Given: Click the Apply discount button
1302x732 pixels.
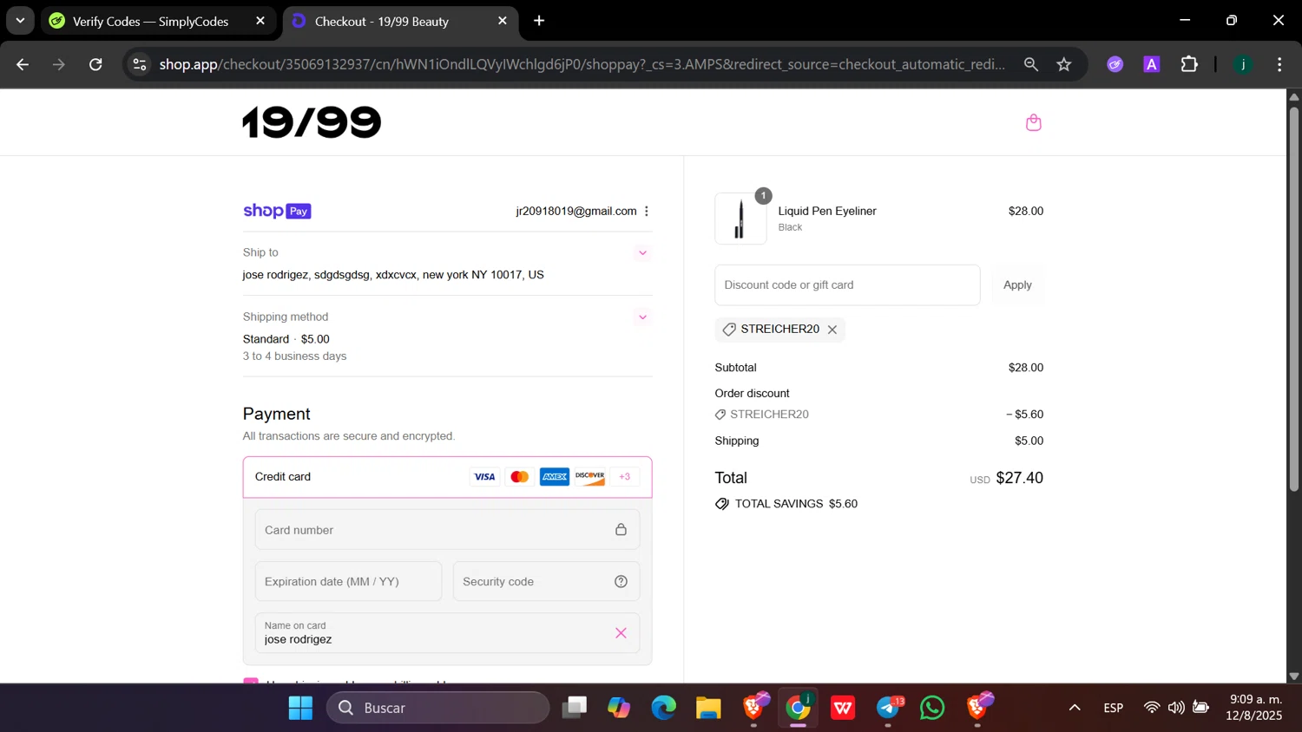Looking at the screenshot, I should 1017,285.
